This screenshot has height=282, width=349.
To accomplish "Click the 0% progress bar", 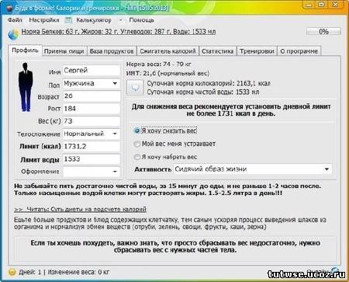I will coord(323,32).
